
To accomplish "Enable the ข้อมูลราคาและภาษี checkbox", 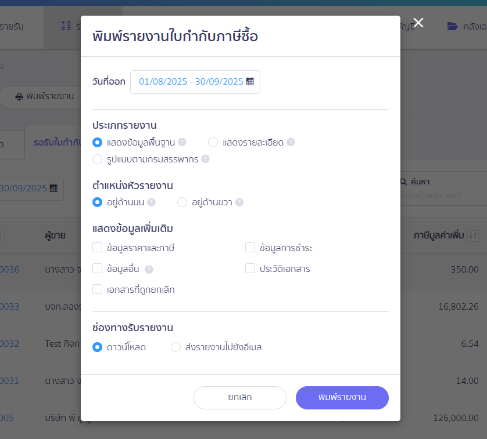I will (97, 248).
